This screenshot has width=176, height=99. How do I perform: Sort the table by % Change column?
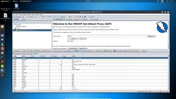tap(56, 56)
